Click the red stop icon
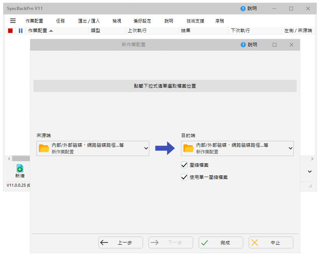The height and width of the screenshot is (258, 321). 10,31
